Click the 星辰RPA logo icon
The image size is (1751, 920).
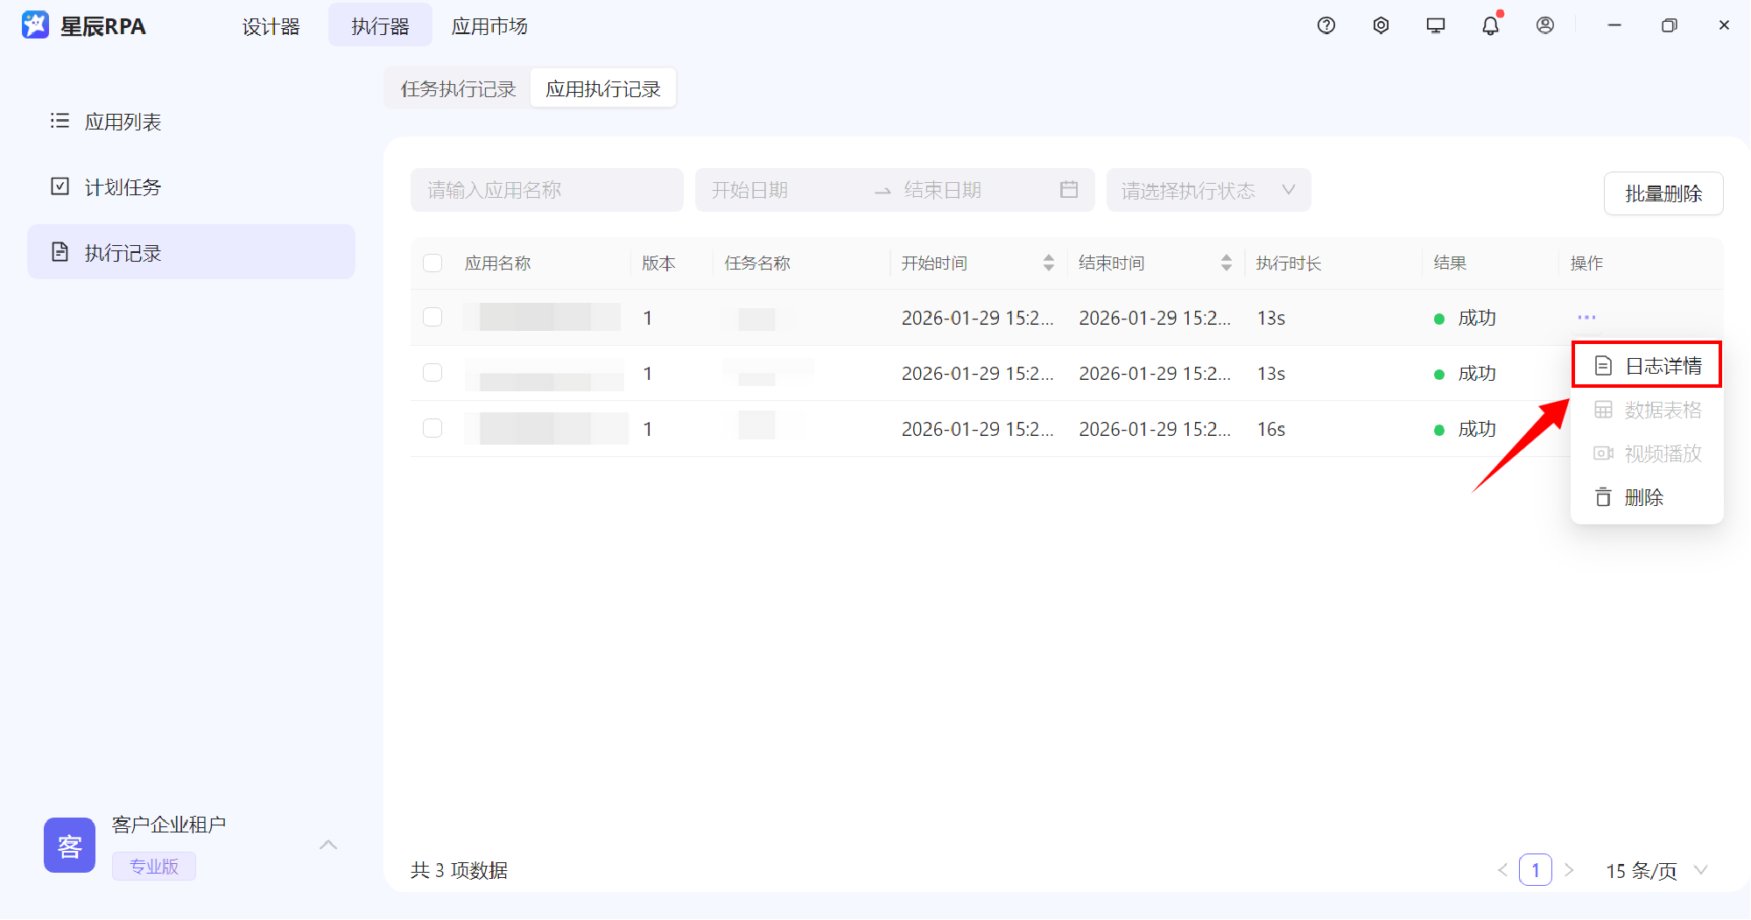[x=36, y=25]
